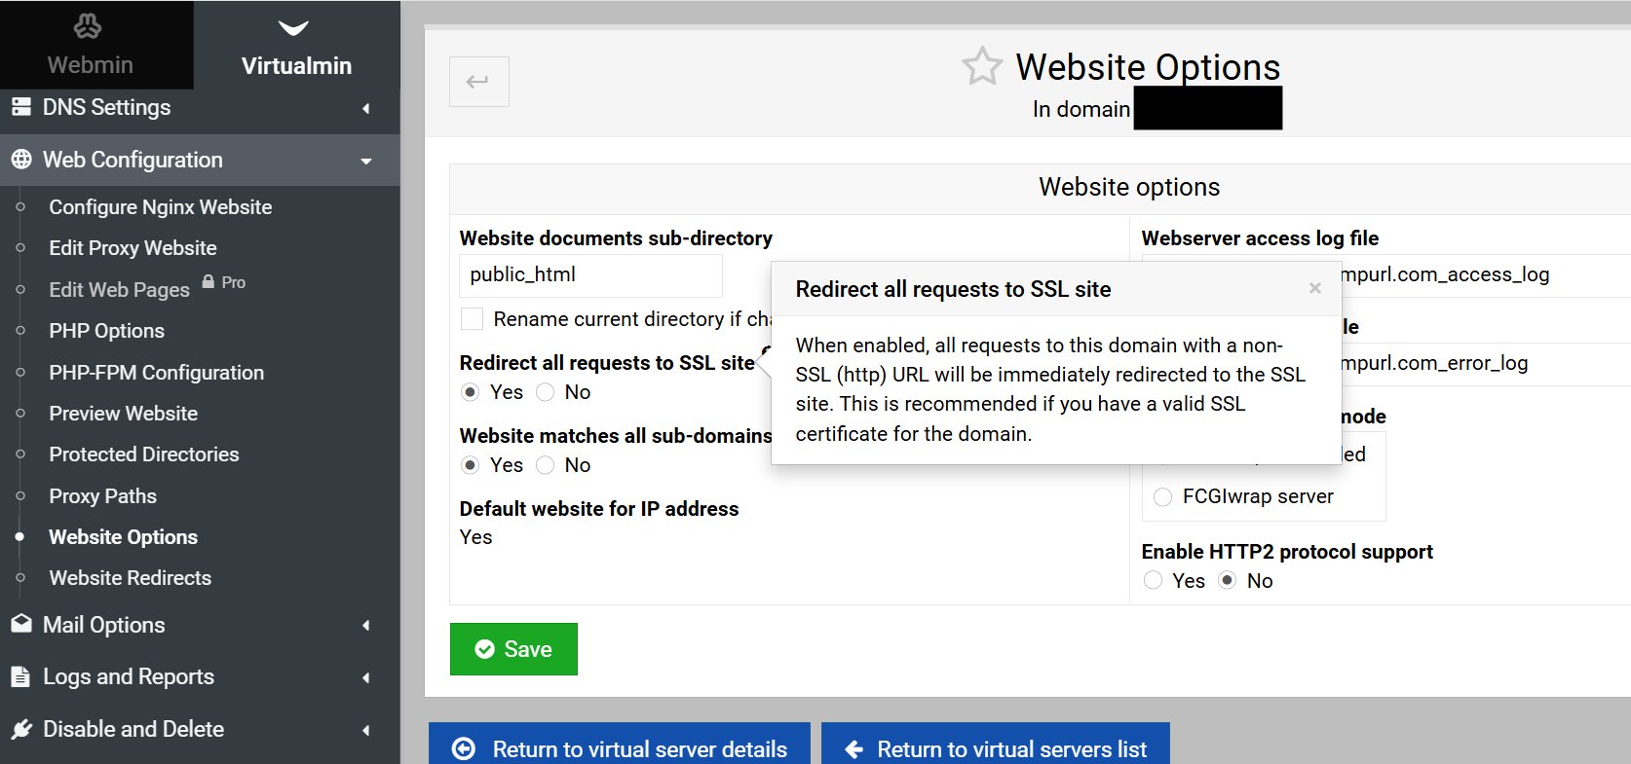The width and height of the screenshot is (1631, 764).
Task: Switch to the Virtualmin tab
Action: (296, 46)
